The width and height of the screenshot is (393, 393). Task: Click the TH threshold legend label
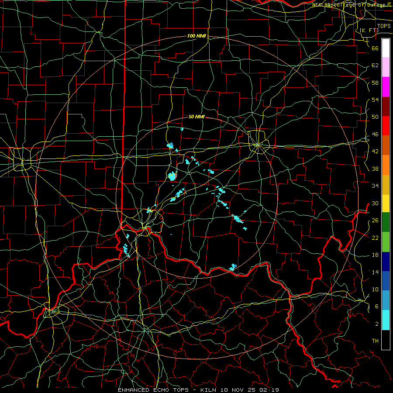point(375,341)
